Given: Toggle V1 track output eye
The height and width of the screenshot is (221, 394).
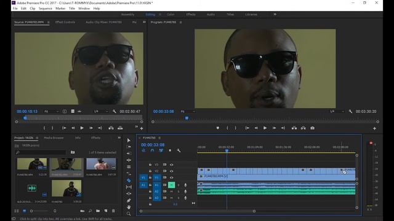Looking at the screenshot, I should coord(171,177).
